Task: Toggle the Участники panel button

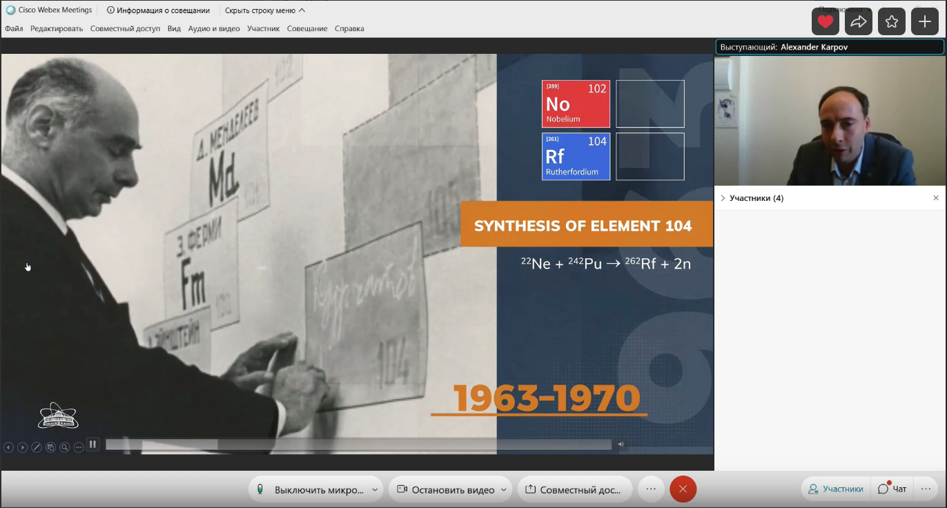Action: click(x=836, y=489)
